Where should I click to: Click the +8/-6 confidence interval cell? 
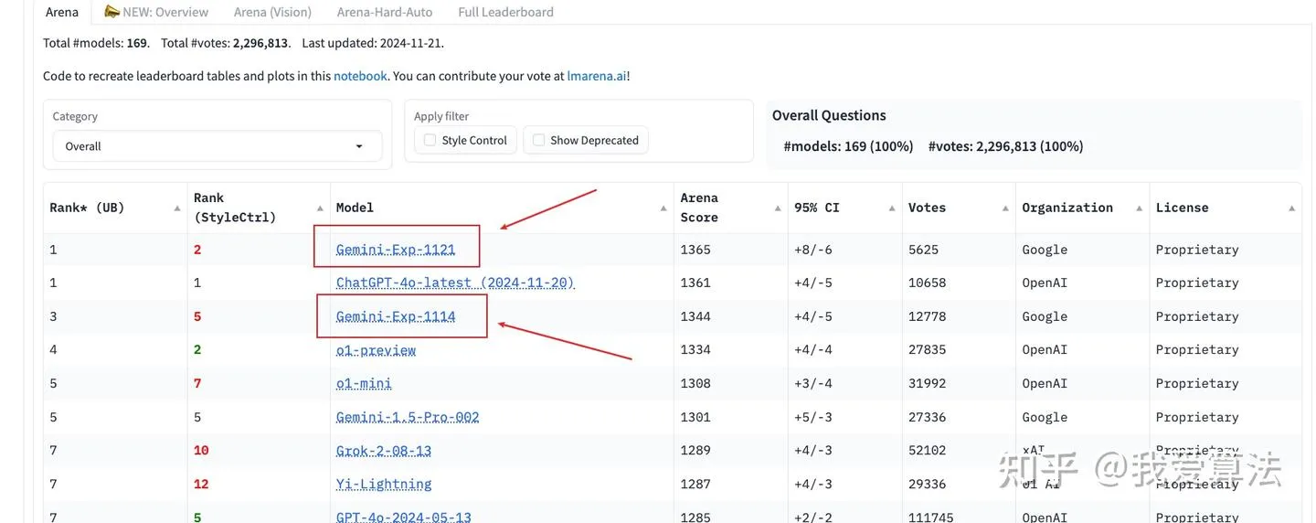(x=813, y=250)
